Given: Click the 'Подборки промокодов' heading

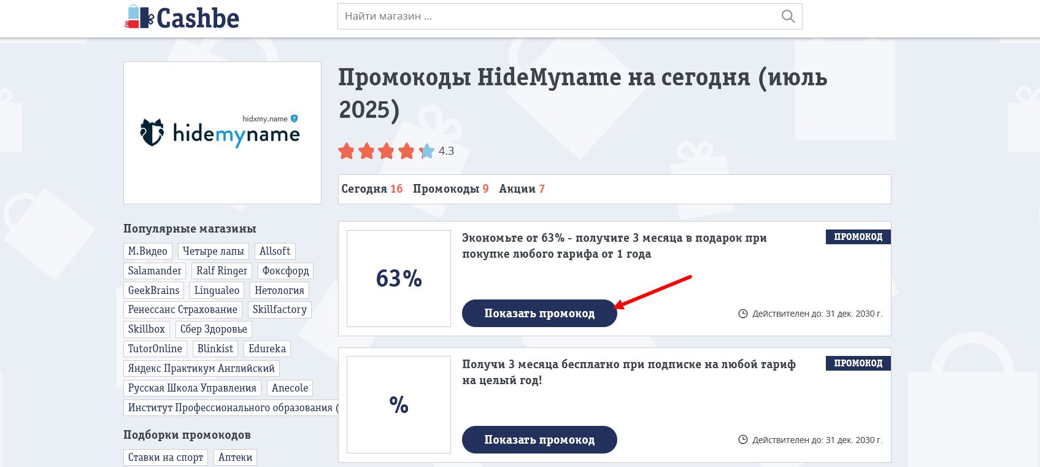Looking at the screenshot, I should [187, 435].
